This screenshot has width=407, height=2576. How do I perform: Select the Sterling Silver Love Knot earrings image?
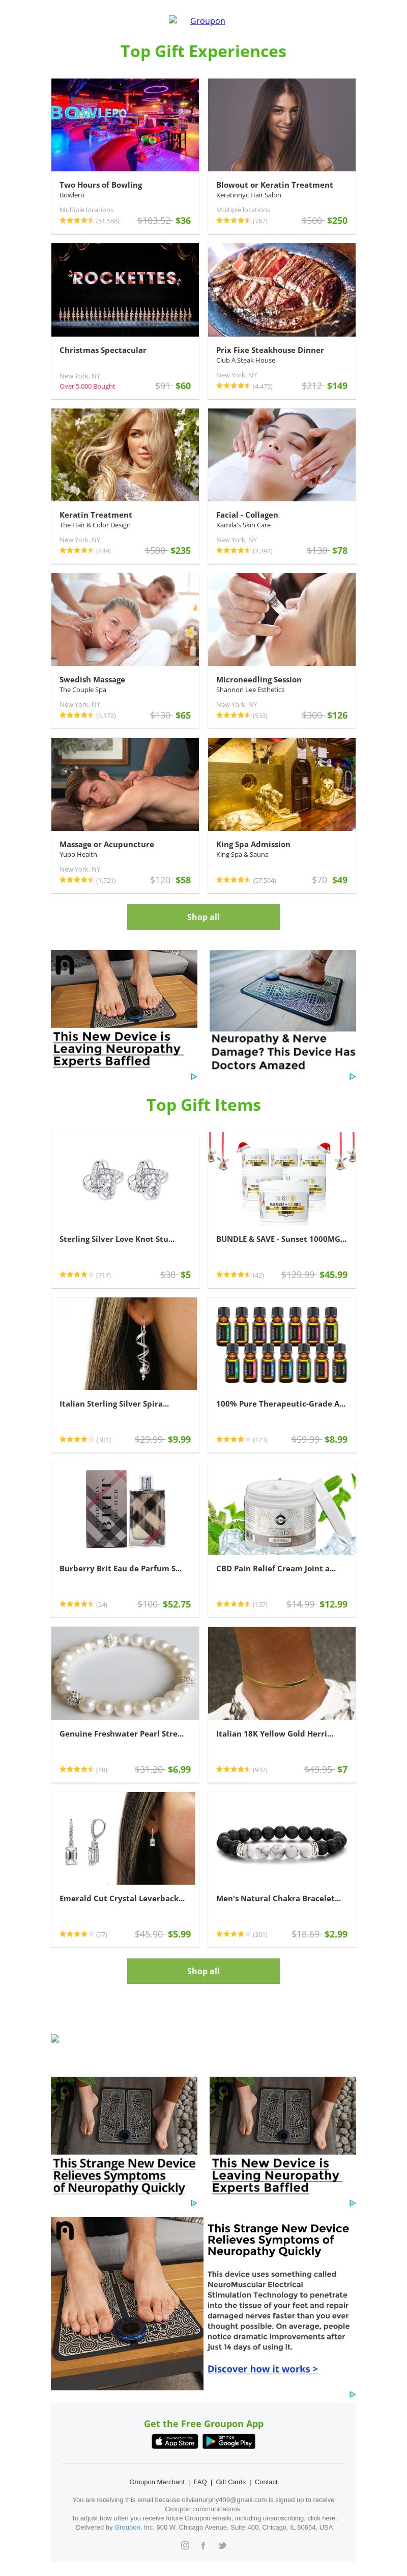pos(125,1179)
